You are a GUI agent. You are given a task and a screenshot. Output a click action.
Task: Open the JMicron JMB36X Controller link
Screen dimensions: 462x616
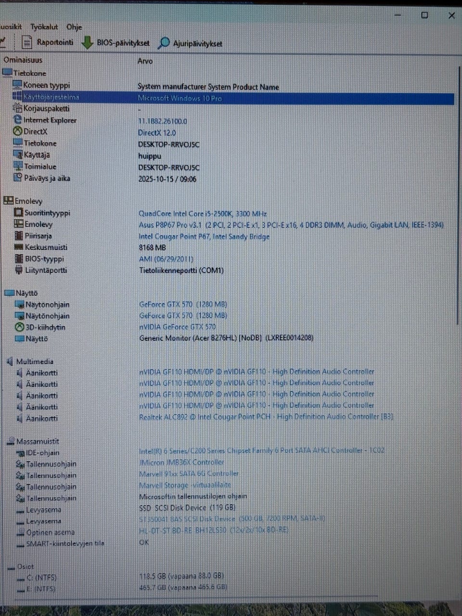pyautogui.click(x=181, y=462)
